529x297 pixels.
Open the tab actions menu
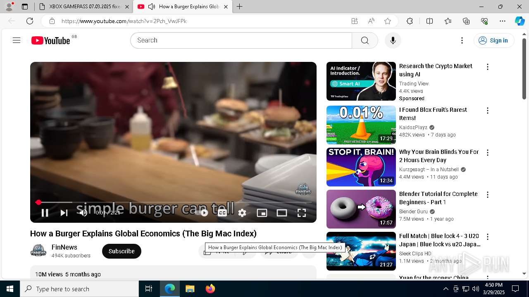pos(25,7)
